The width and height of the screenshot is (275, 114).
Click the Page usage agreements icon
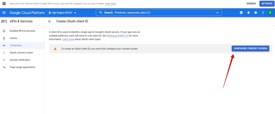coord(4,67)
